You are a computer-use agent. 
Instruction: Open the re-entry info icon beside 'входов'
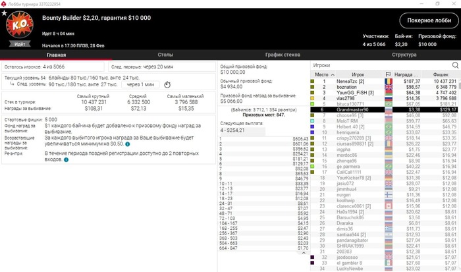click(66, 159)
